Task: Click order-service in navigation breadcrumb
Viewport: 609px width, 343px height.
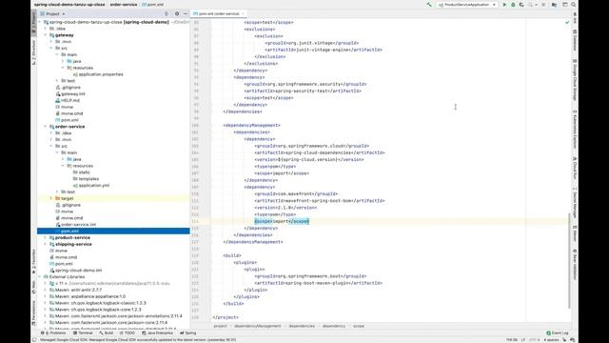Action: pyautogui.click(x=123, y=5)
